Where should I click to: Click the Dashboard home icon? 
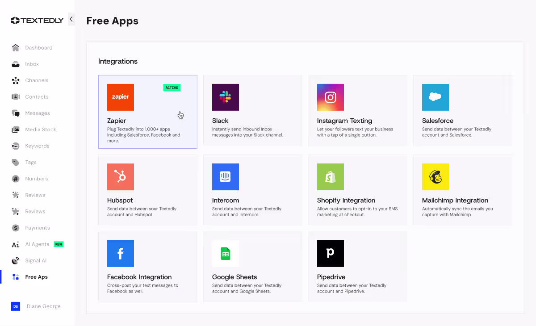point(16,48)
